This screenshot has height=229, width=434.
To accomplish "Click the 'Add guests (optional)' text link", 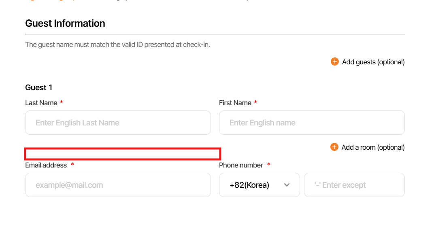I will pyautogui.click(x=373, y=62).
